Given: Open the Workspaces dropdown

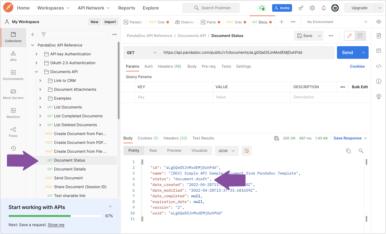Looking at the screenshot, I should 53,8.
